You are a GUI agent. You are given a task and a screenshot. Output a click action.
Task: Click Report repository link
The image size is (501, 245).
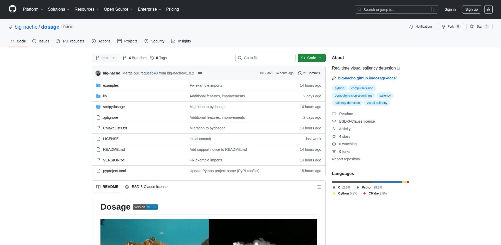click(346, 159)
